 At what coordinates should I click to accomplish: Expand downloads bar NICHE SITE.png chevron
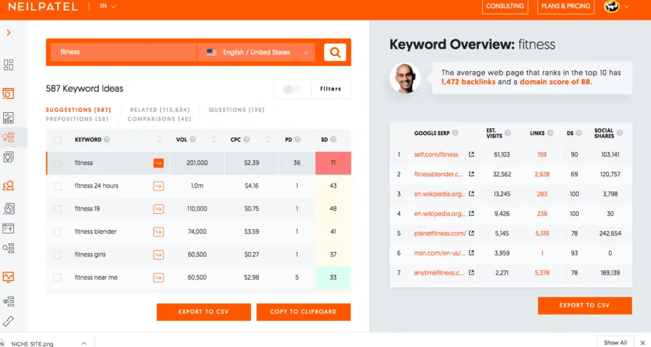84,343
